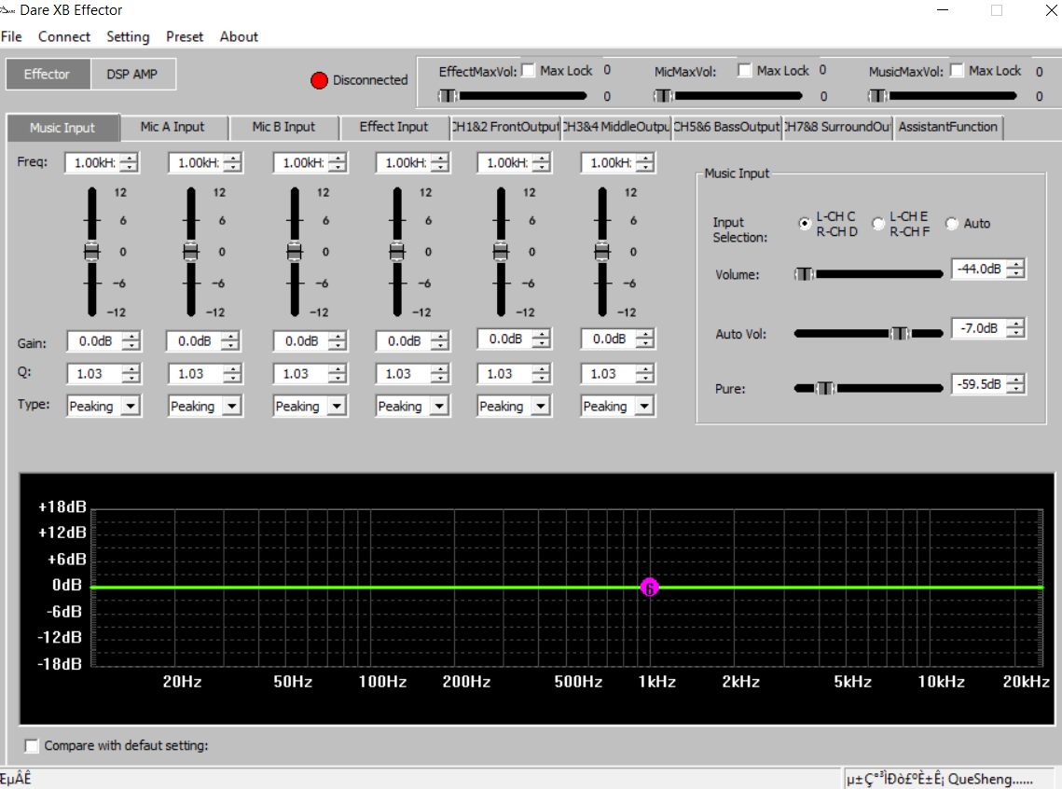Switch to CH5&6 BassOutput tab
The image size is (1062, 789).
point(726,128)
